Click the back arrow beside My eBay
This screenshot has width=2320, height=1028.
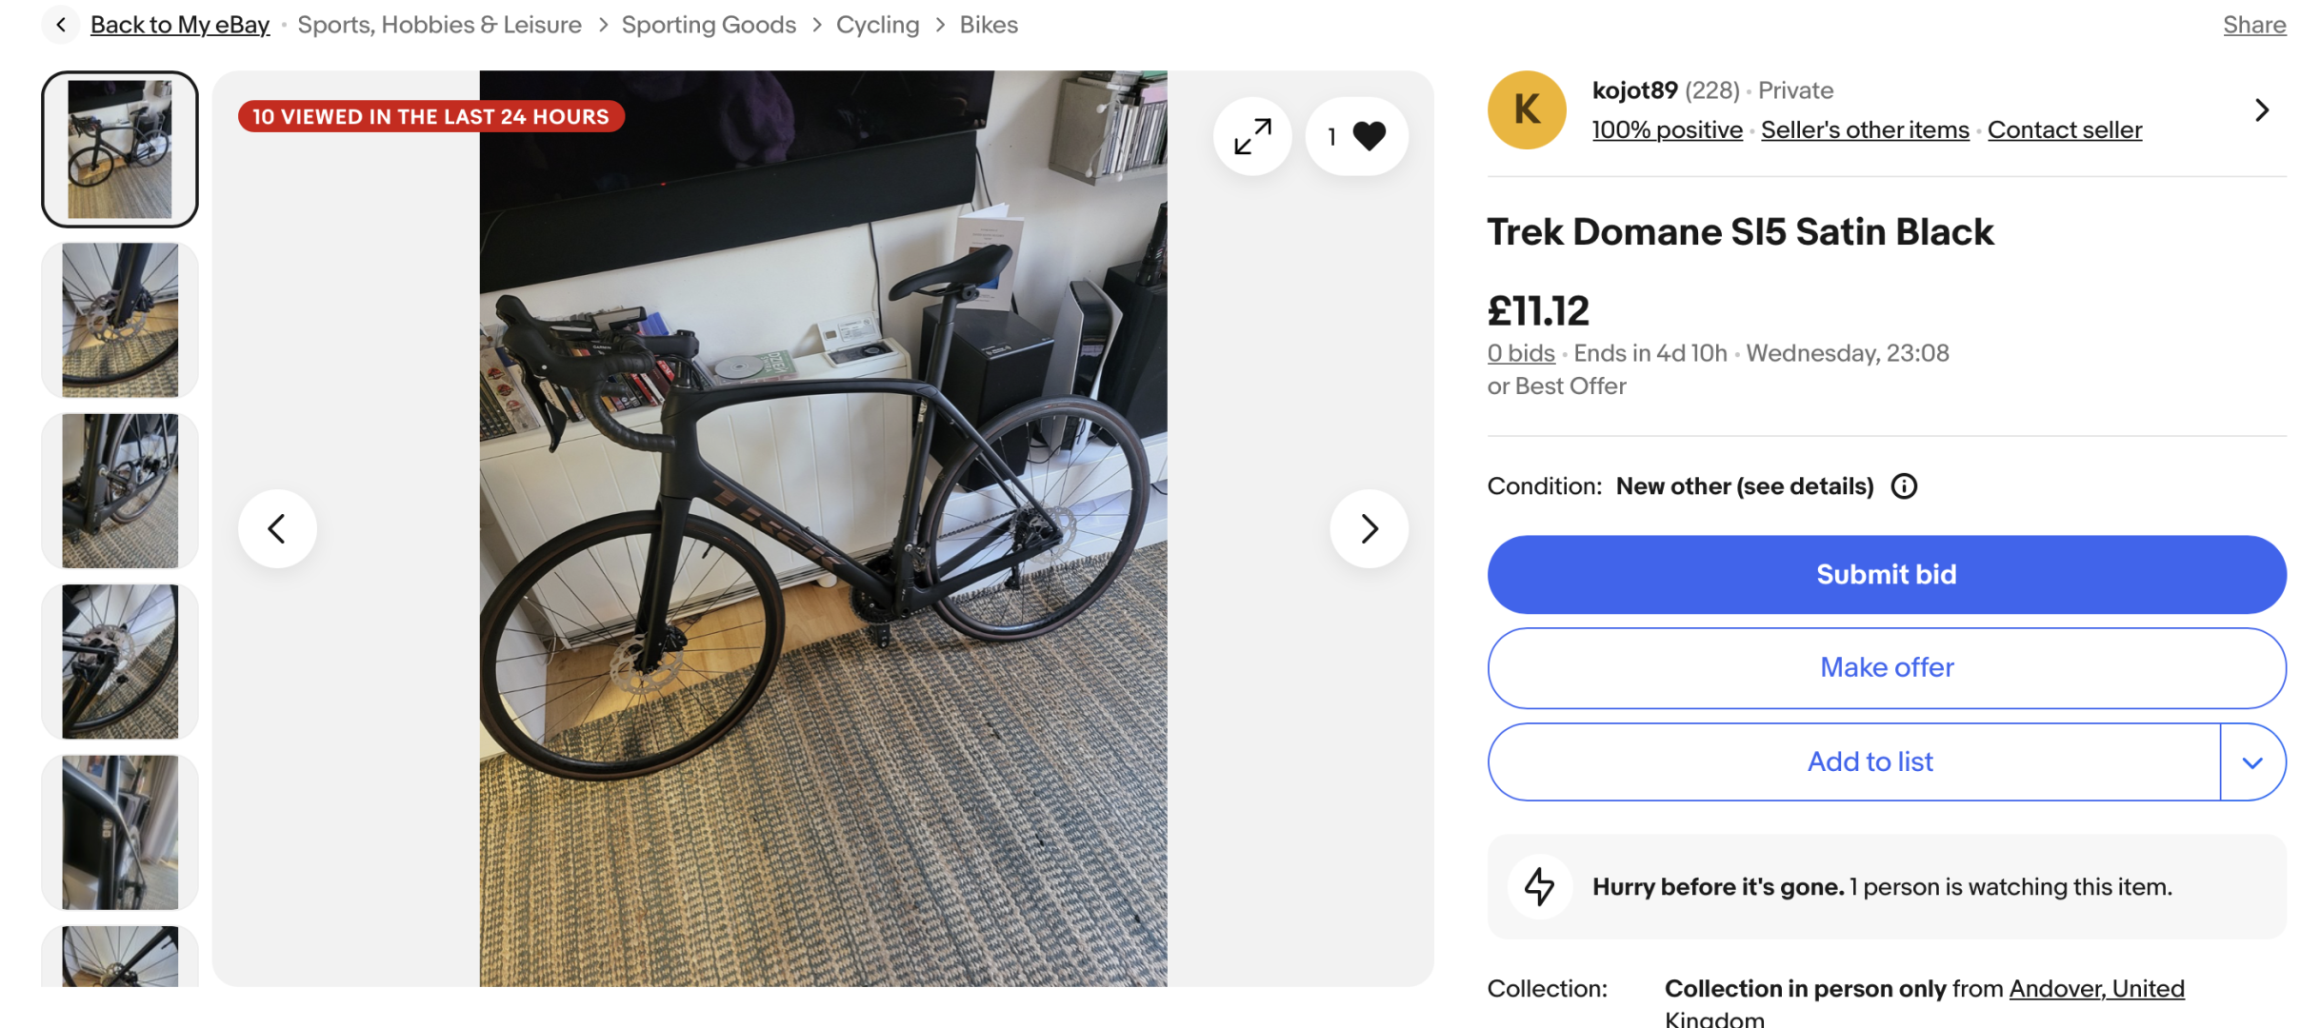click(61, 25)
